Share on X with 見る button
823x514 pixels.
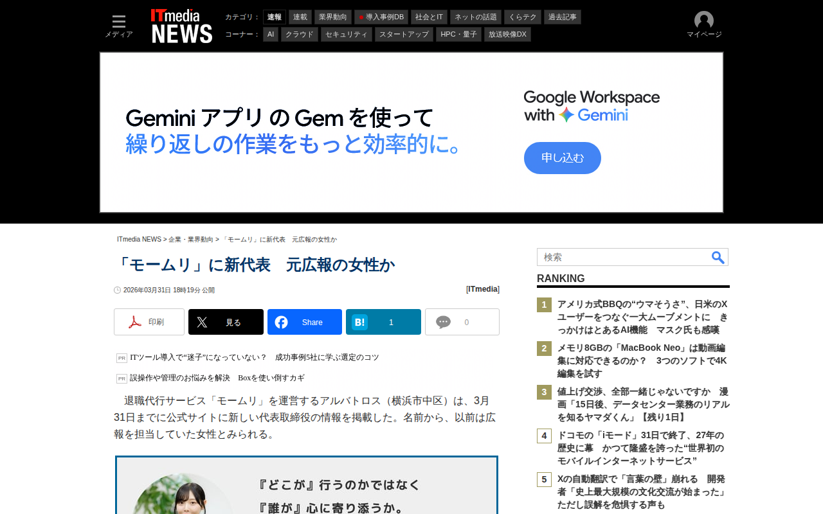click(x=226, y=322)
